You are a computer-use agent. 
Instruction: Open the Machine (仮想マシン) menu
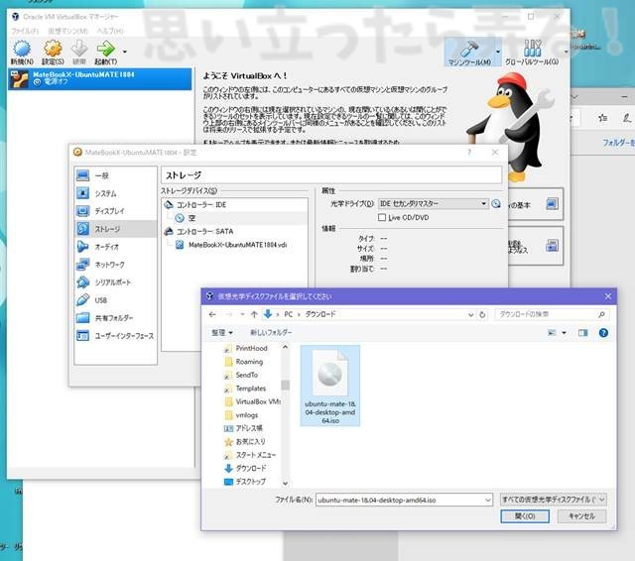[x=67, y=31]
